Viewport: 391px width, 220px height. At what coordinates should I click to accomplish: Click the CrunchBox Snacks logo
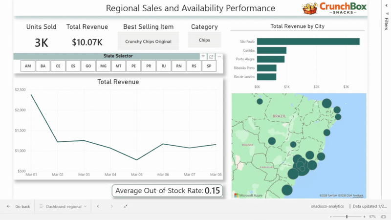click(334, 8)
